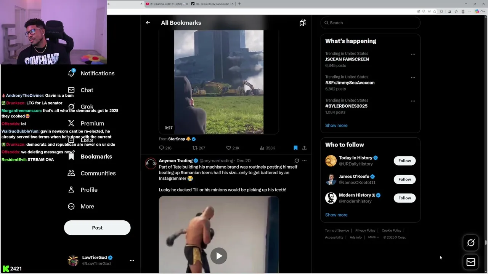This screenshot has height=274, width=488.
Task: Click the Notifications bell icon
Action: click(x=71, y=73)
